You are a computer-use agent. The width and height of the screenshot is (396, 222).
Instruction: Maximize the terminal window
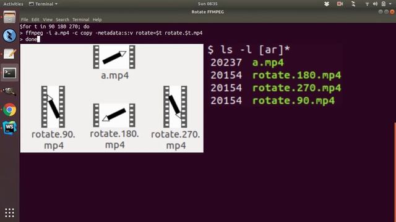[386, 12]
